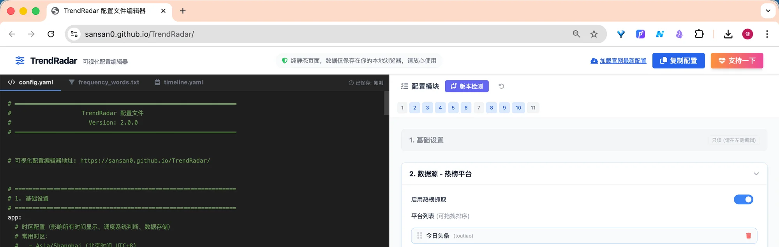Click the 平台列表 (可拖拽排序) label
Screen dimensions: 779x247
pos(440,216)
